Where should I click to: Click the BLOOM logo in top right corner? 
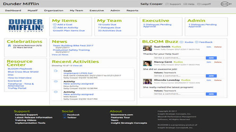[226, 4]
